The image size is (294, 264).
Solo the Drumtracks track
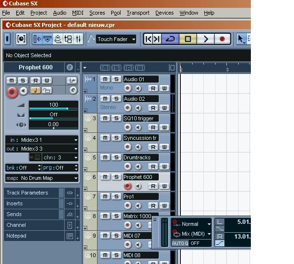tap(117, 157)
